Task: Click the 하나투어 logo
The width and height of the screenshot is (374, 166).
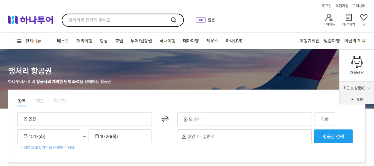Action: (x=31, y=20)
